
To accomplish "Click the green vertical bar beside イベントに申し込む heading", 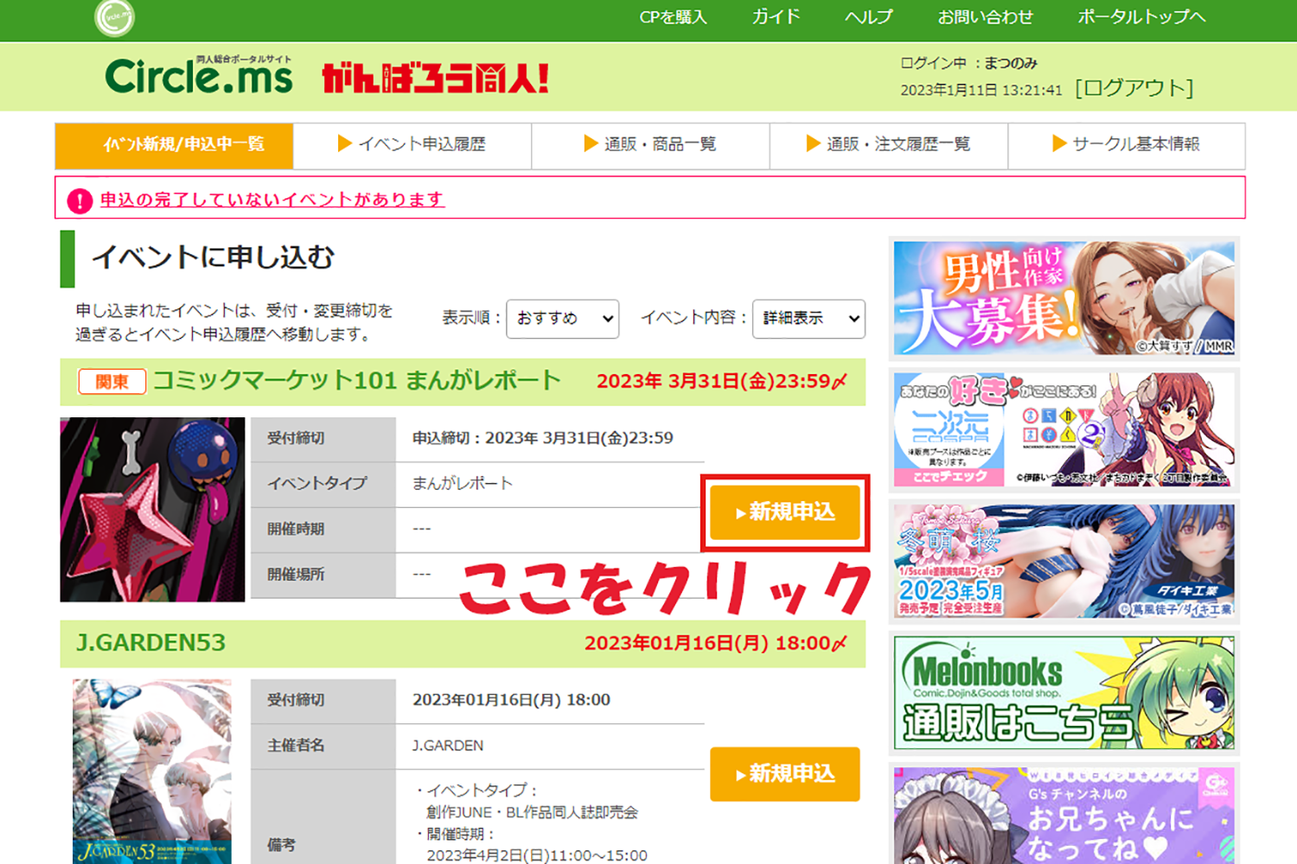I will point(67,257).
